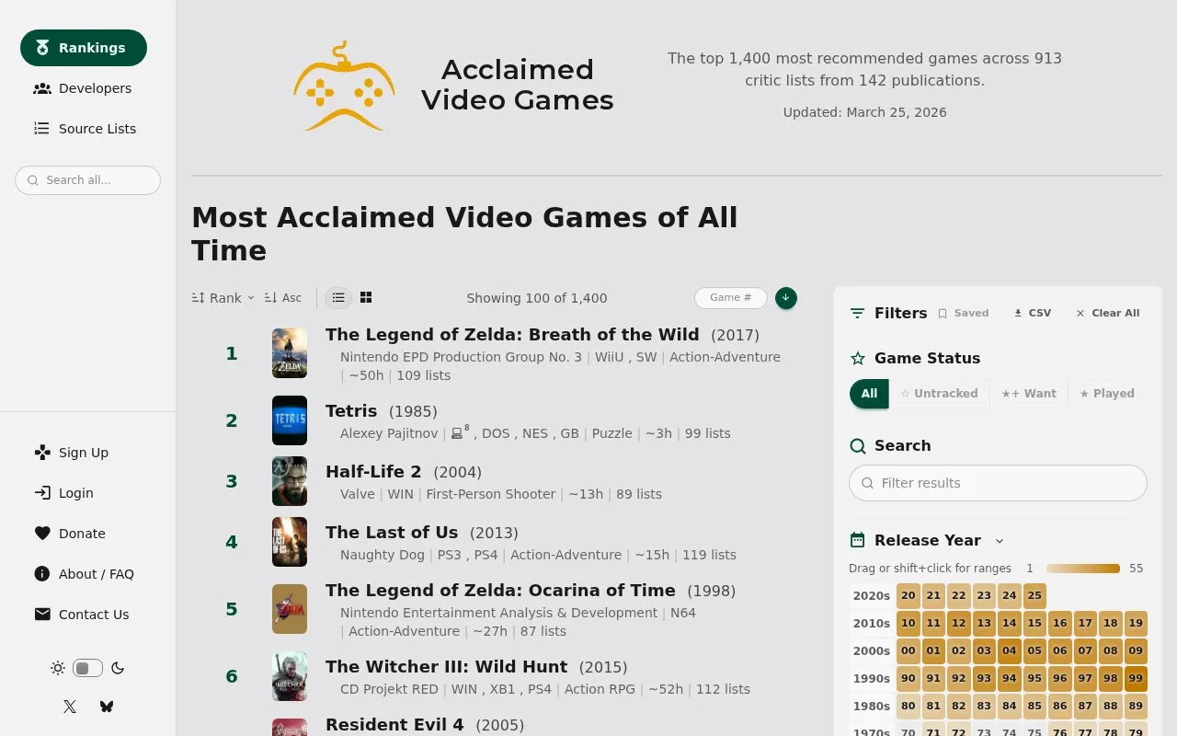This screenshot has width=1177, height=736.
Task: Open the Source Lists page
Action: 86,129
